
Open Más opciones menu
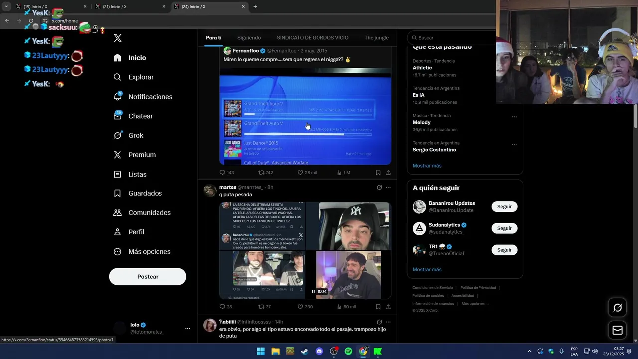[x=142, y=252]
